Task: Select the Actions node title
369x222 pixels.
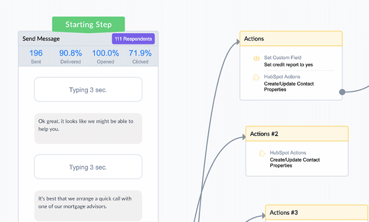Action: 254,39
